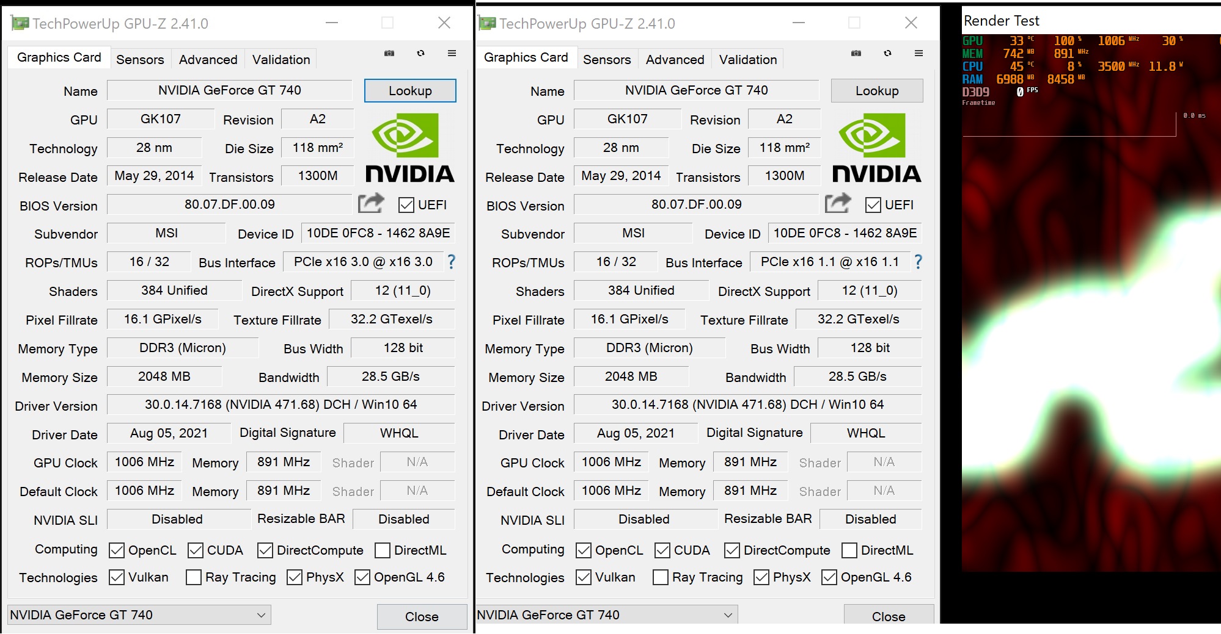Viewport: 1221px width, 634px height.
Task: Click the "GK107" GPU value in left GPU-Z window
Action: 161,119
